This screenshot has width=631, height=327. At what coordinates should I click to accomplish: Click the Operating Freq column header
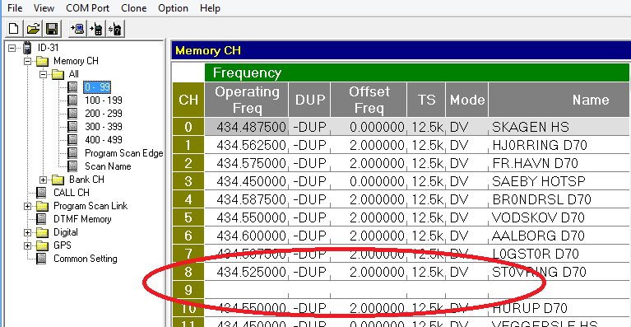246,100
